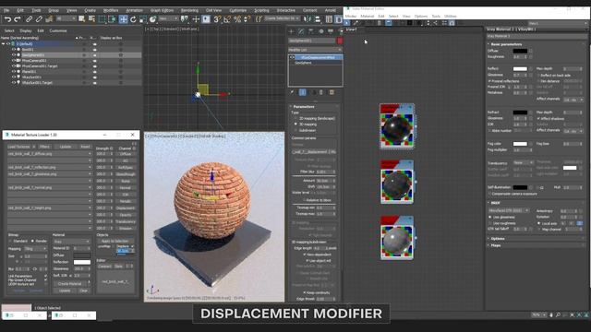Open the Modifier List dropdown
Screen dimensions: 591x332
(x=315, y=50)
